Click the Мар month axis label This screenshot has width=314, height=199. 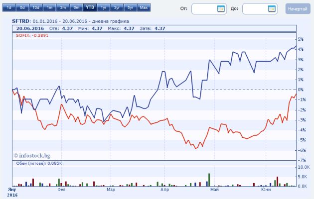(111, 189)
